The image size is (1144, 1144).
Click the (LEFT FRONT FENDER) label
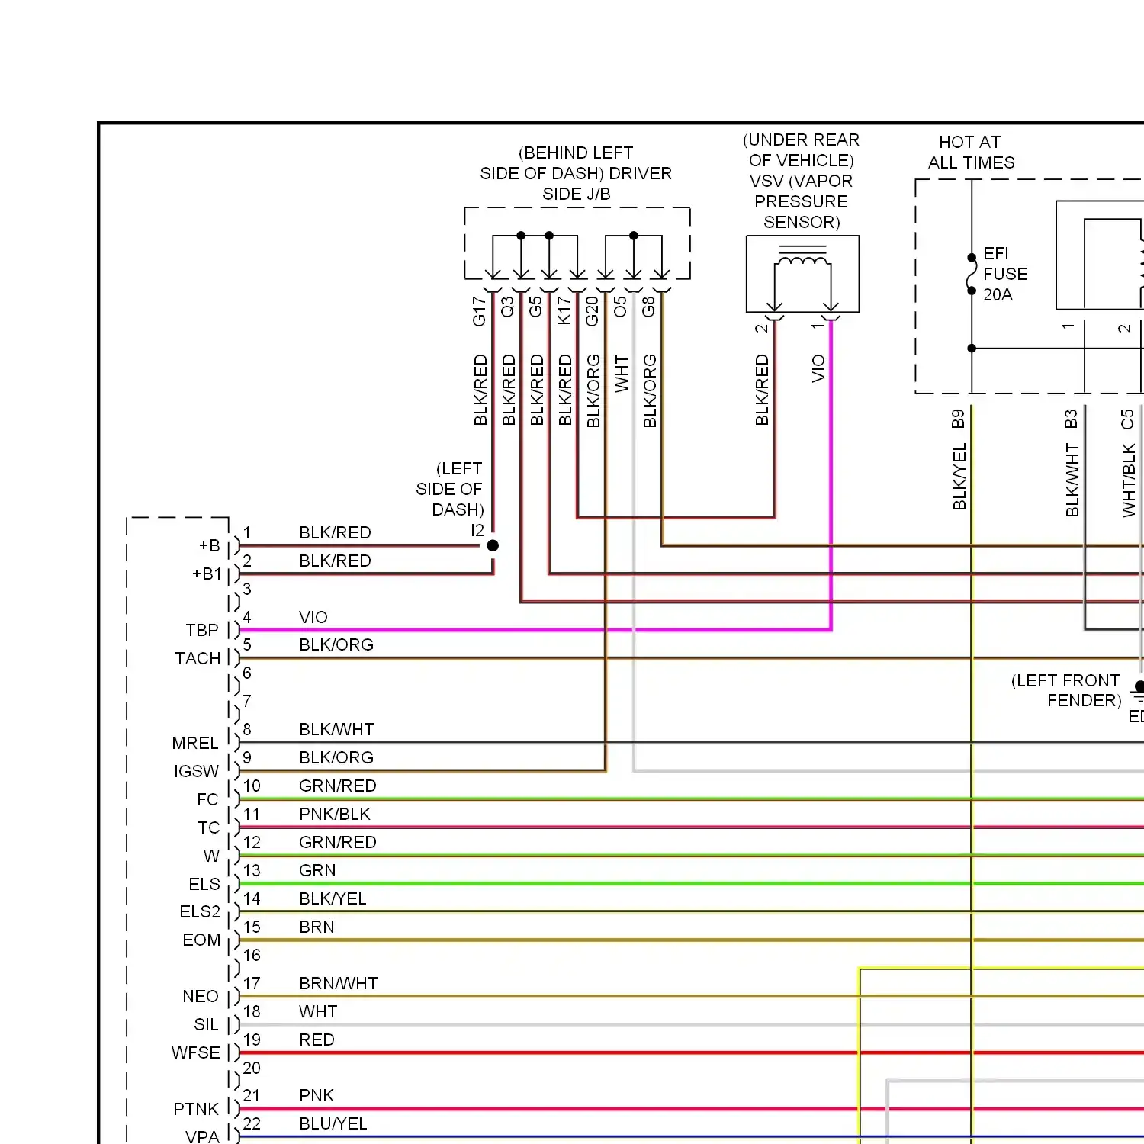[x=1066, y=690]
